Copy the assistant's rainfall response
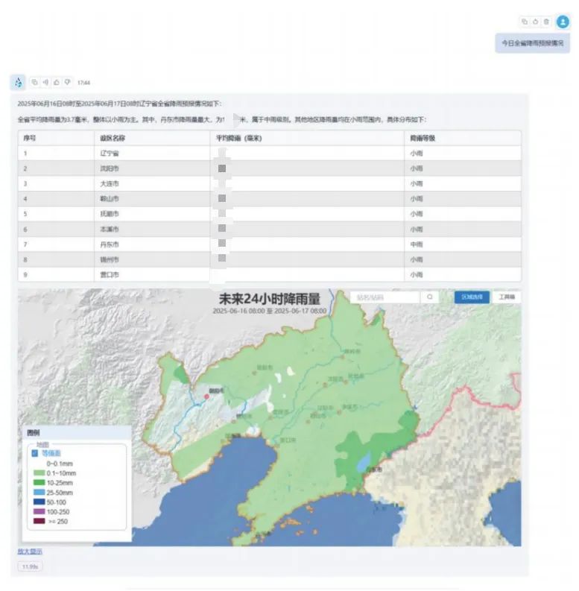 pyautogui.click(x=34, y=82)
